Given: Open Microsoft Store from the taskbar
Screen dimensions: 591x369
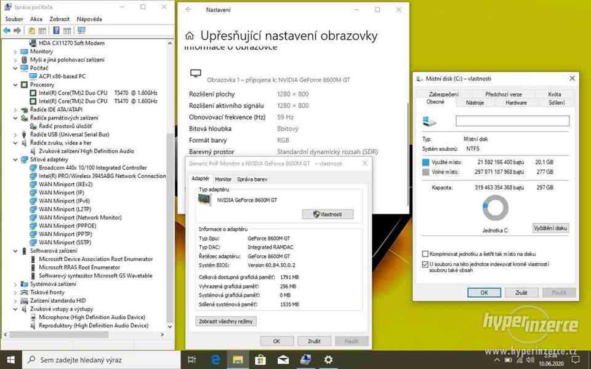Looking at the screenshot, I should coord(260,360).
